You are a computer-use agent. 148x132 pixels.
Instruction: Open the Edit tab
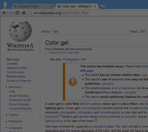pyautogui.click(x=142, y=32)
